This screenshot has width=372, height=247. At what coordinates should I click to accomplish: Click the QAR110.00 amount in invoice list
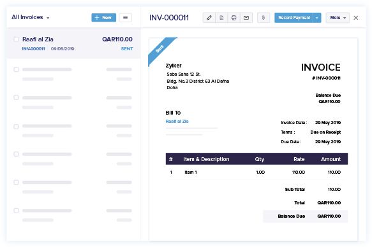117,39
